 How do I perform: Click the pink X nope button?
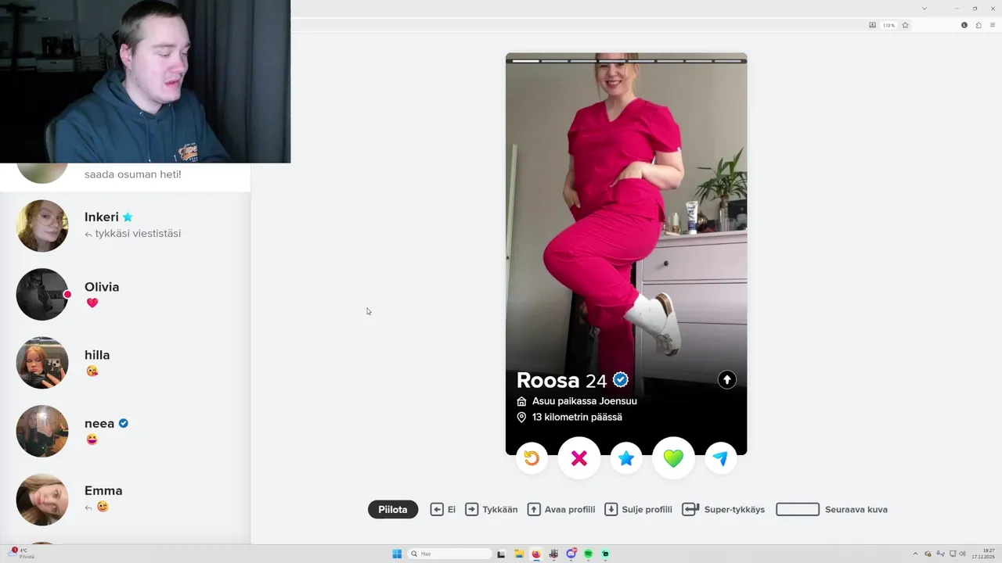579,458
